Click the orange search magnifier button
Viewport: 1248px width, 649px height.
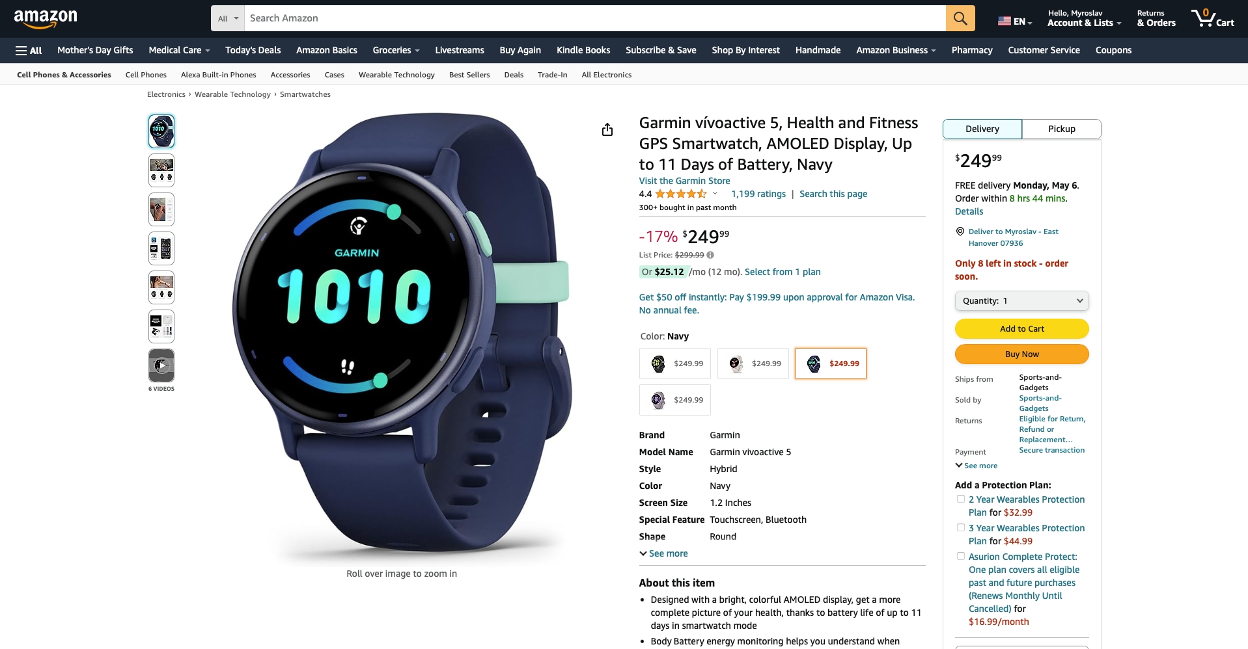pos(960,18)
